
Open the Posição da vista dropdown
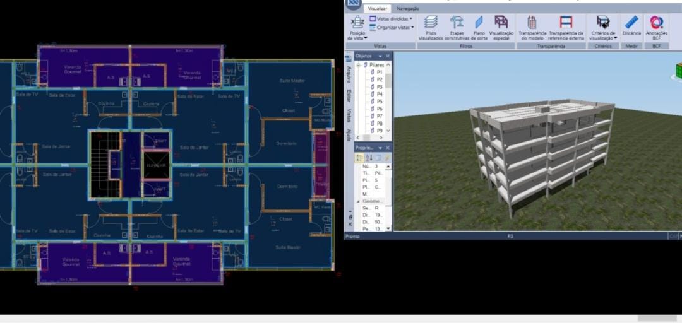pyautogui.click(x=357, y=28)
